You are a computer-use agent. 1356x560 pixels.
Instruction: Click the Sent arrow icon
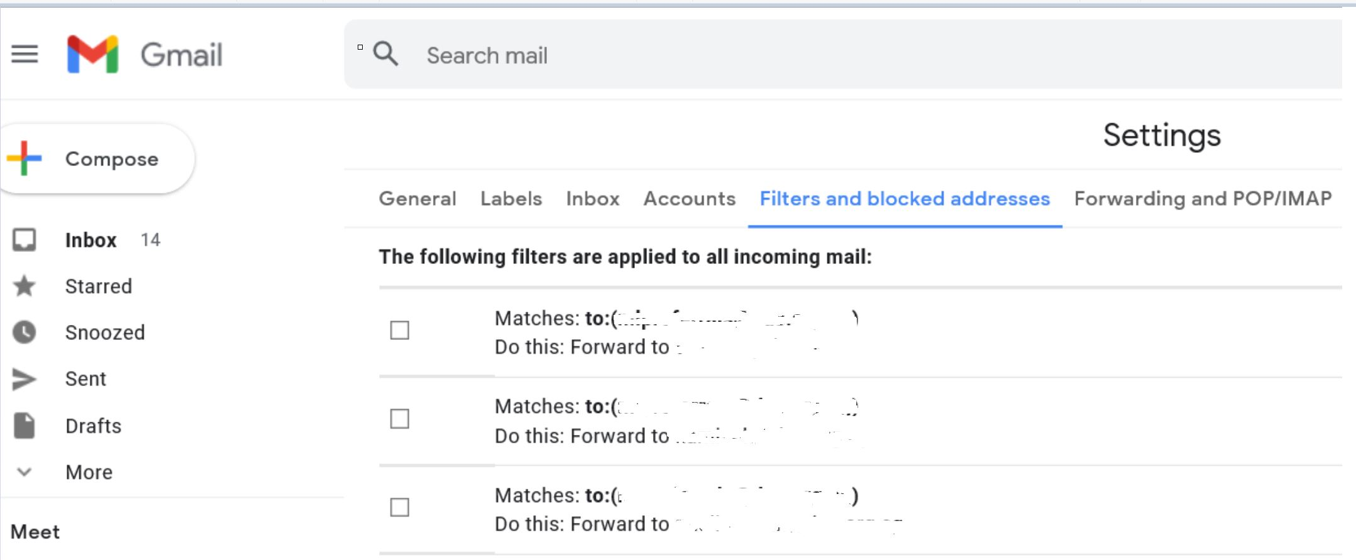tap(25, 378)
